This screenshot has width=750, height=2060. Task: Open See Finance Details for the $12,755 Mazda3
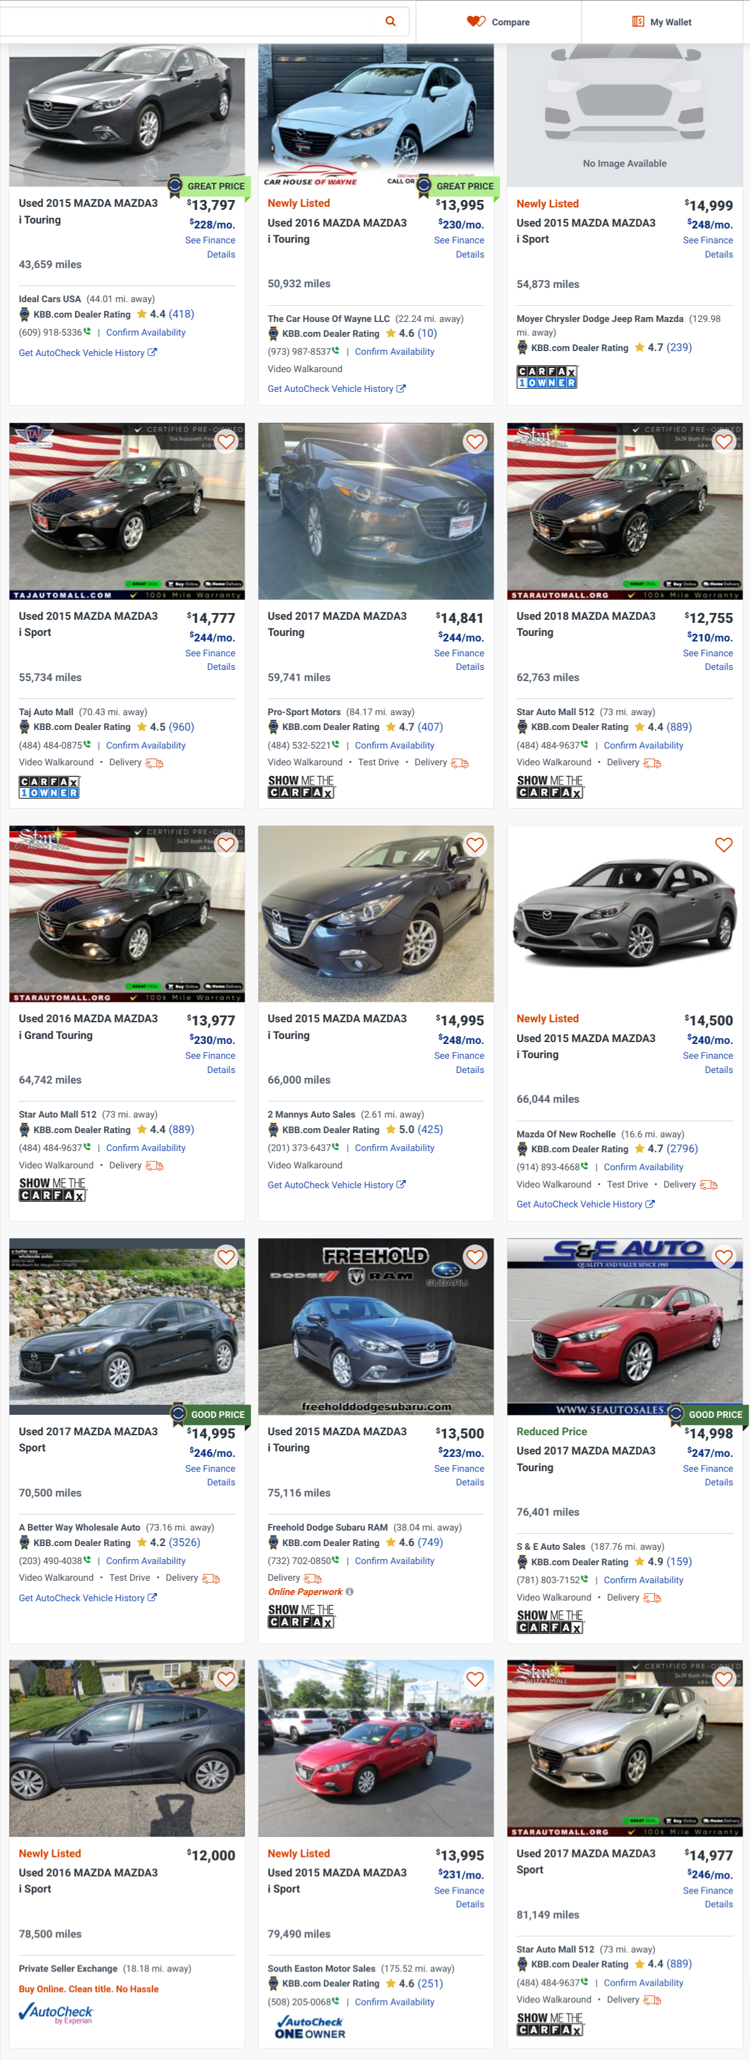tap(708, 660)
